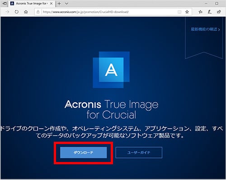This screenshot has width=226, height=180.
Task: Open the favorites hub icon
Action: (200, 12)
